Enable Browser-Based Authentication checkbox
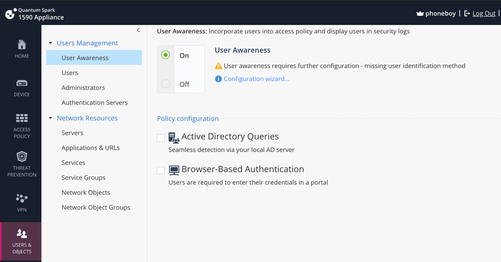This screenshot has width=501, height=262. pos(160,170)
